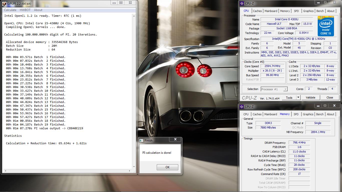Select Memory tab in top CPU-Z window
The width and height of the screenshot is (342, 192).
click(285, 11)
